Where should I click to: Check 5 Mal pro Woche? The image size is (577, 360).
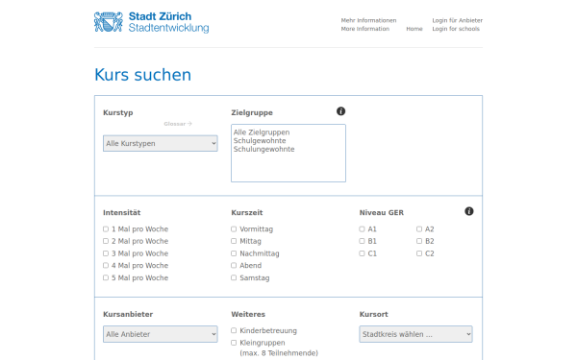tap(106, 277)
